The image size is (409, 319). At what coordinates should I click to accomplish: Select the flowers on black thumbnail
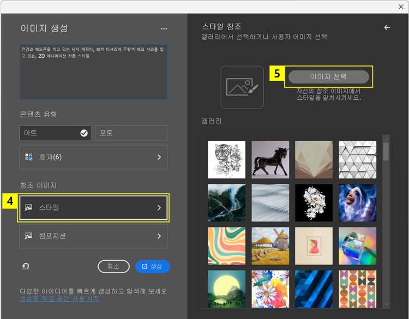tap(314, 203)
